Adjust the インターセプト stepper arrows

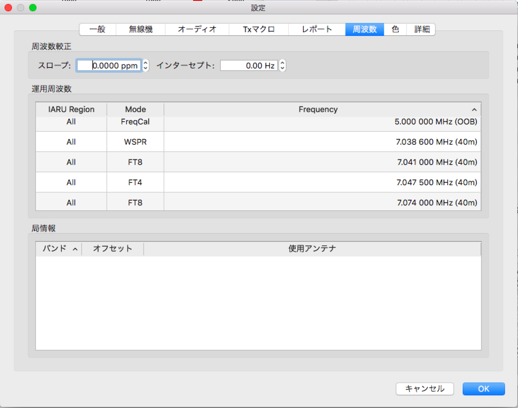pos(282,66)
